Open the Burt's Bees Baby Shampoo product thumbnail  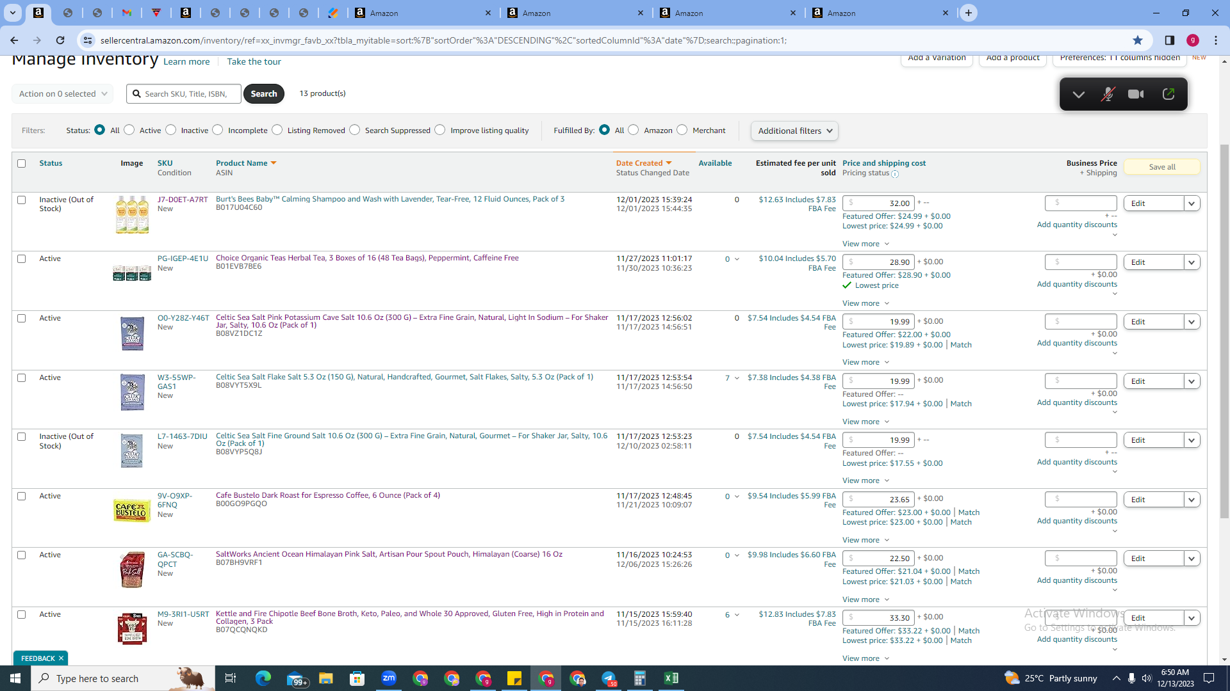133,215
